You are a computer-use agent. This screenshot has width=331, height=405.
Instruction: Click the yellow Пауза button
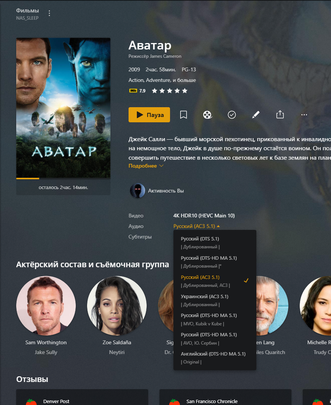point(149,115)
